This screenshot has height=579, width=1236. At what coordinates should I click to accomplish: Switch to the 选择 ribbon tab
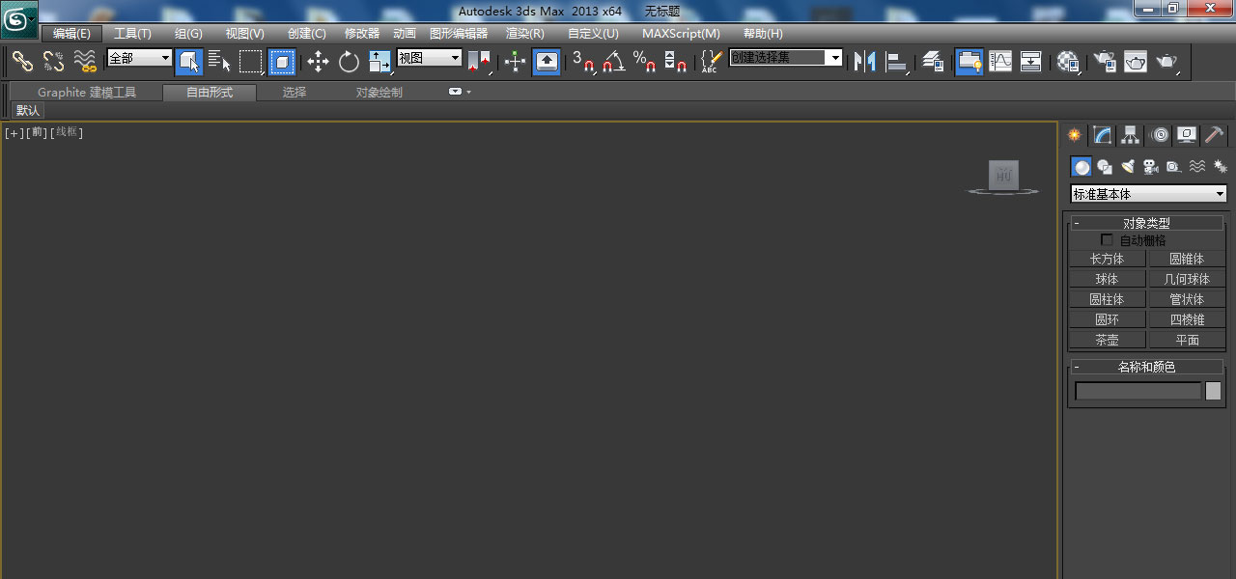[295, 93]
